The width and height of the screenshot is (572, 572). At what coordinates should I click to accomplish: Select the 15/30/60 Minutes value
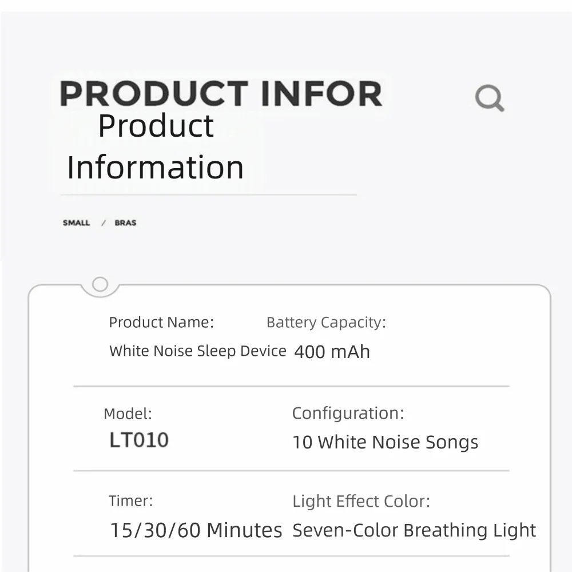click(x=196, y=530)
